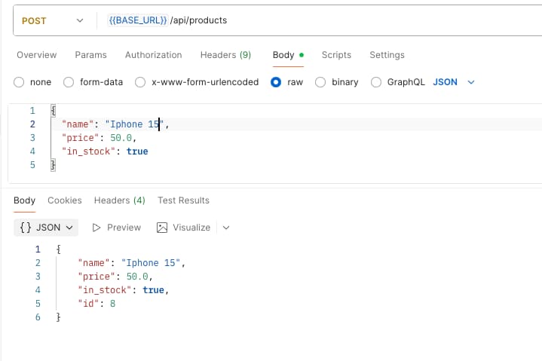The height and width of the screenshot is (361, 542).
Task: Open the Authorization tab
Action: coord(153,55)
